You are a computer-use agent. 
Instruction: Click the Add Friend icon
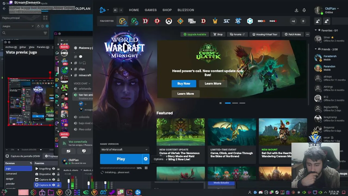[x=318, y=21]
